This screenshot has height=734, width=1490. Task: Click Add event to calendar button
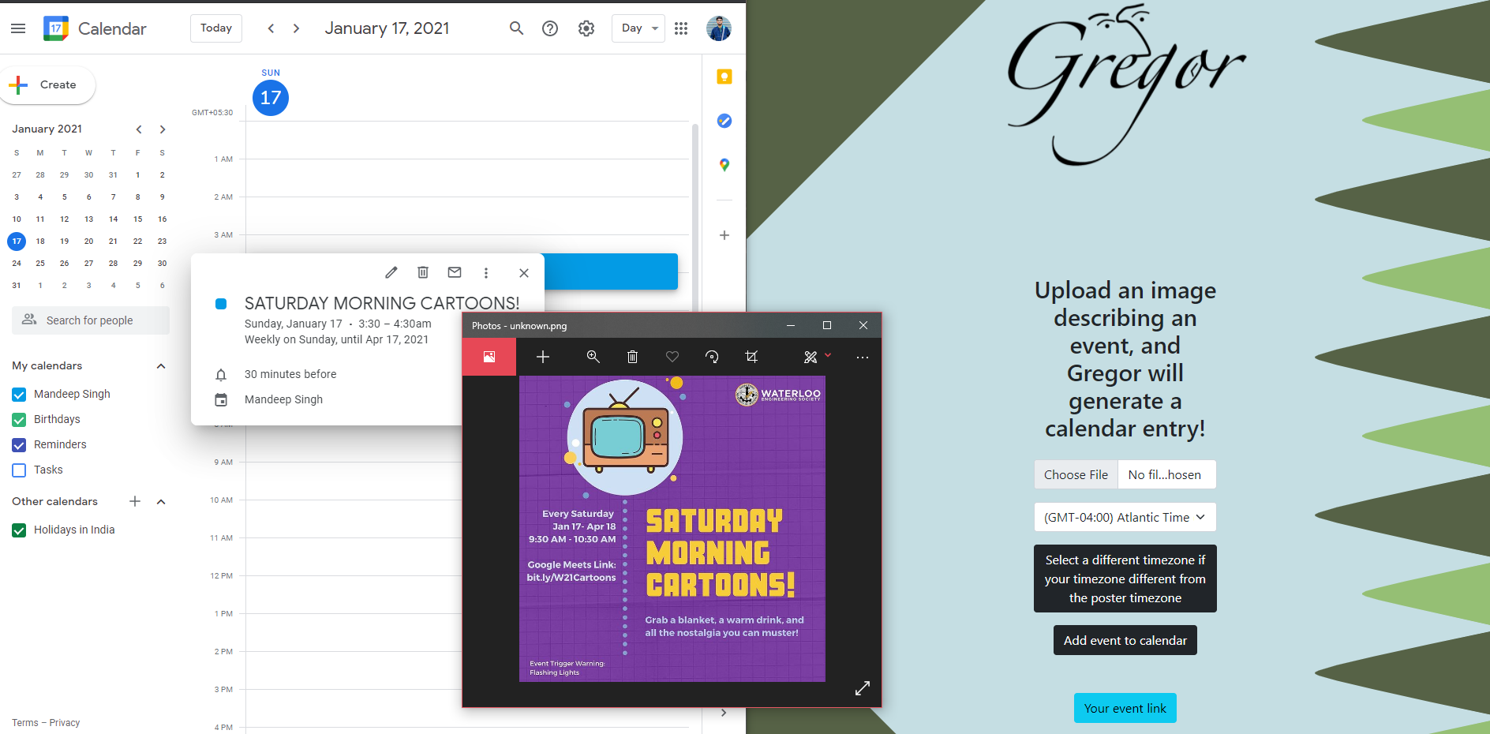tap(1125, 640)
